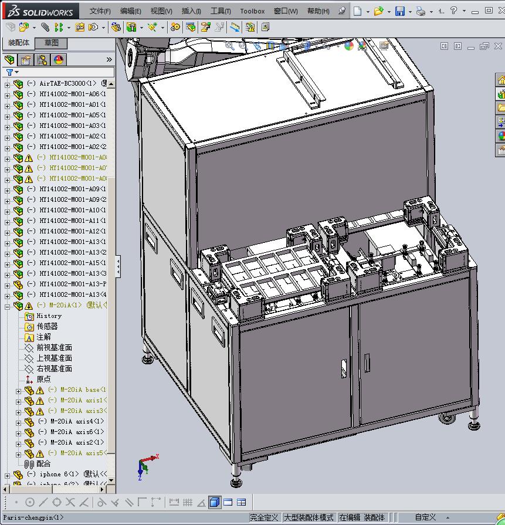The width and height of the screenshot is (505, 525).
Task: Click the Print icon in the top toolbar
Action: [421, 11]
